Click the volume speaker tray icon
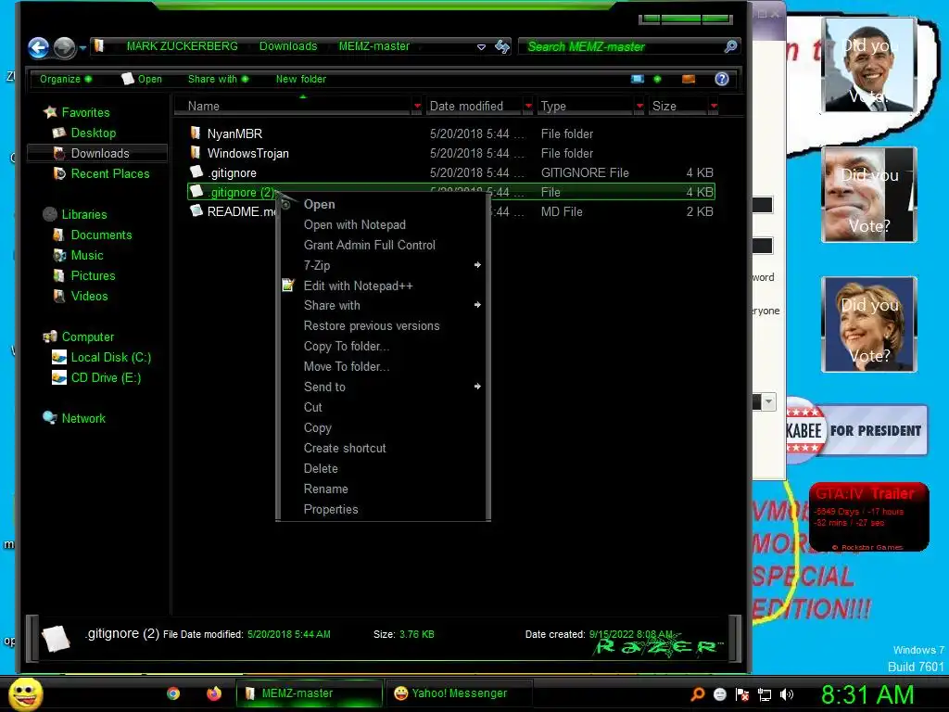 [x=787, y=694]
